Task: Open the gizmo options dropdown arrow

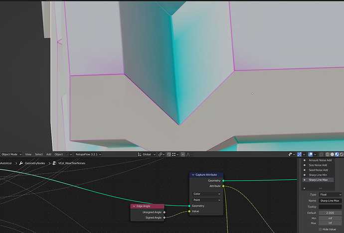Action: (x=304, y=154)
